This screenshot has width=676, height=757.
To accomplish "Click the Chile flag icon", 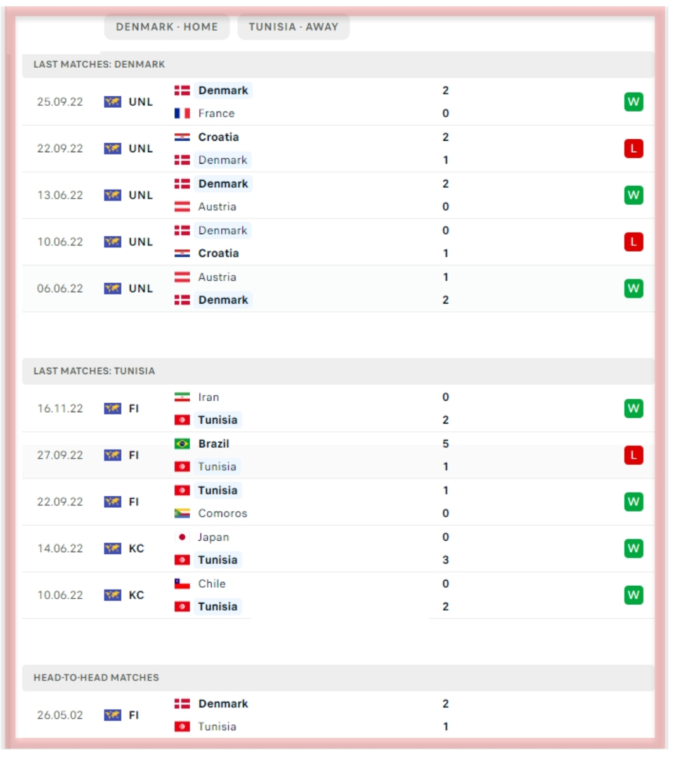I will click(182, 584).
